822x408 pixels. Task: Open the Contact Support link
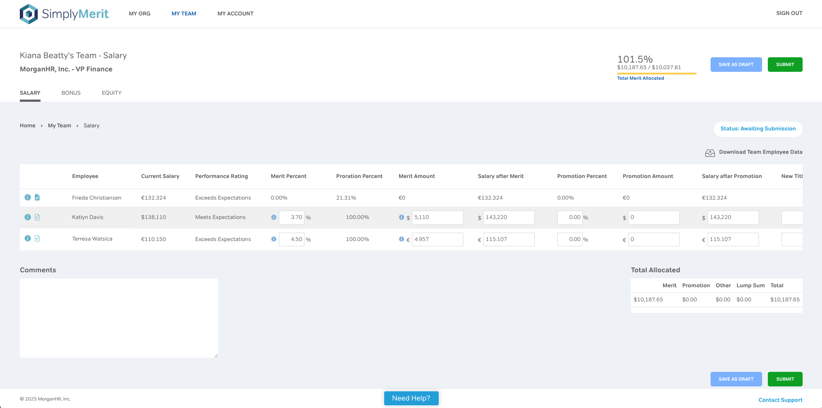click(x=780, y=400)
